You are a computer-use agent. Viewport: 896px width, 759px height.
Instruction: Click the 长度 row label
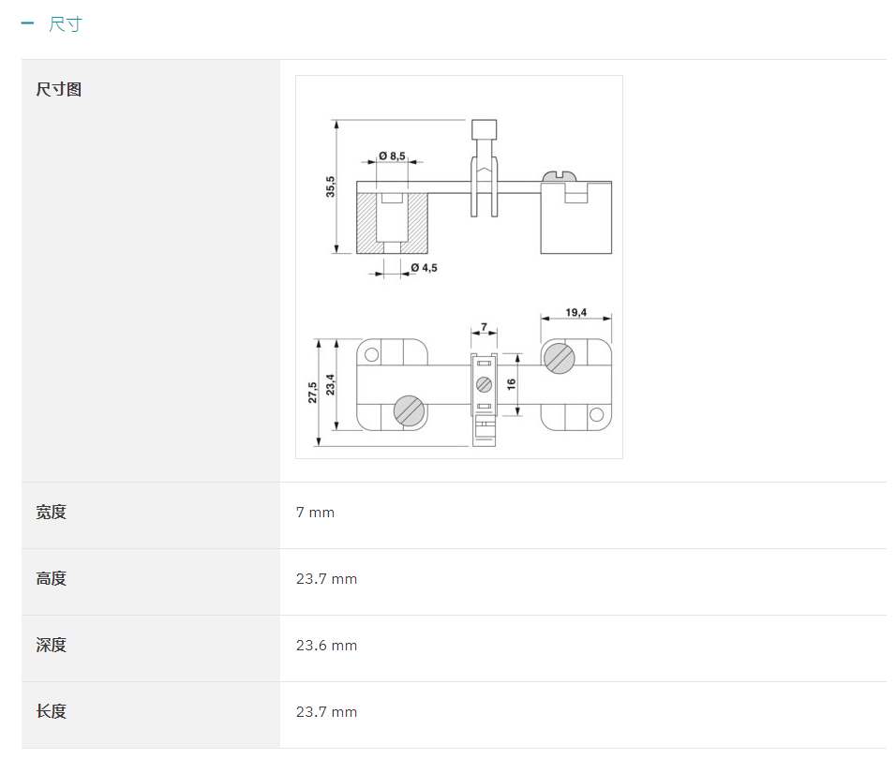(x=51, y=711)
